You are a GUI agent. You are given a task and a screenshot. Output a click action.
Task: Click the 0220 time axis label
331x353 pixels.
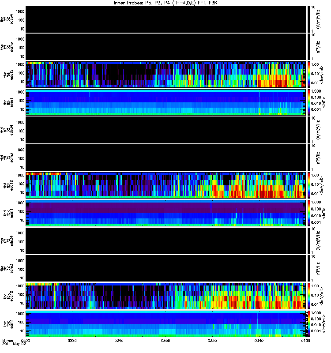pos(72,340)
